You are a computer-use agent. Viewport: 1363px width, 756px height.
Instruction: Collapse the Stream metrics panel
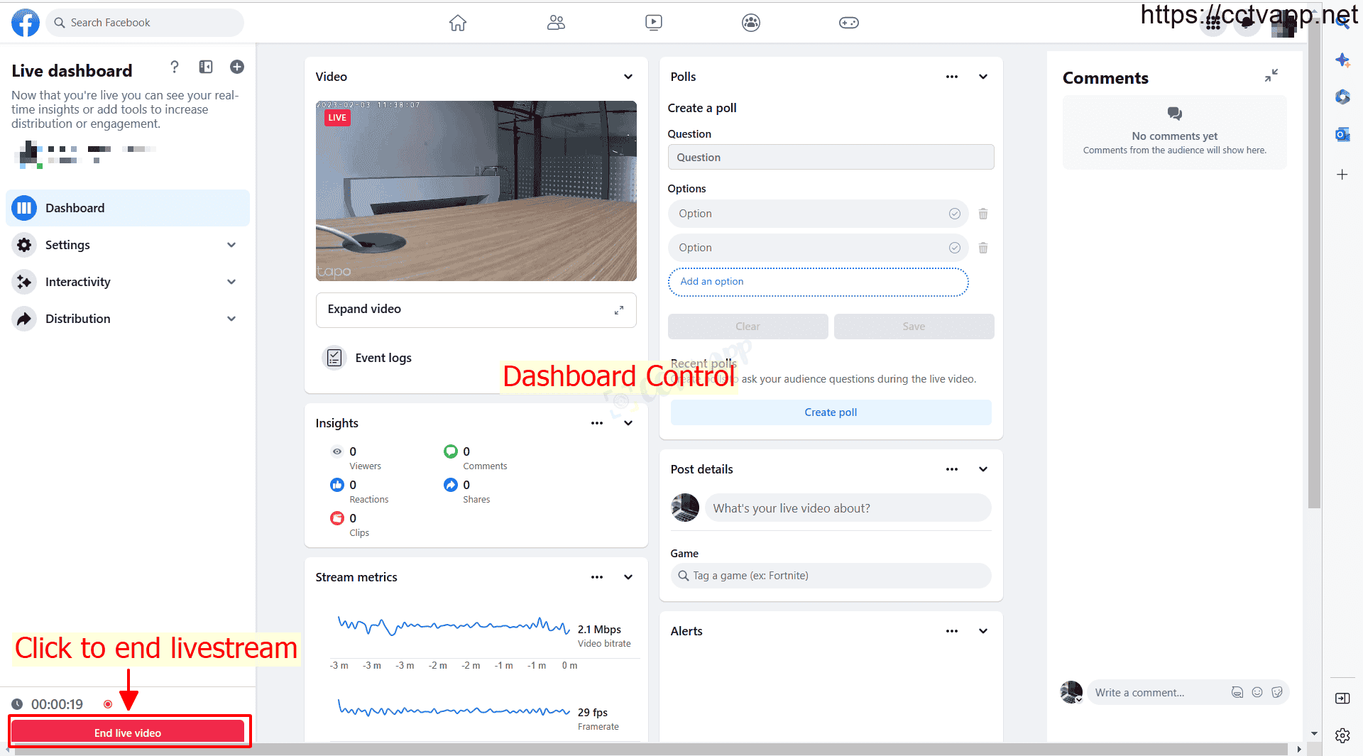[628, 577]
